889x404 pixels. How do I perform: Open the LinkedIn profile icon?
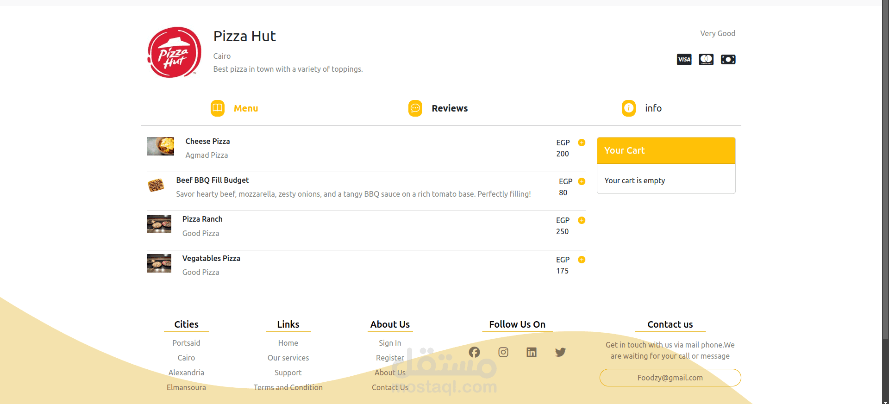532,352
